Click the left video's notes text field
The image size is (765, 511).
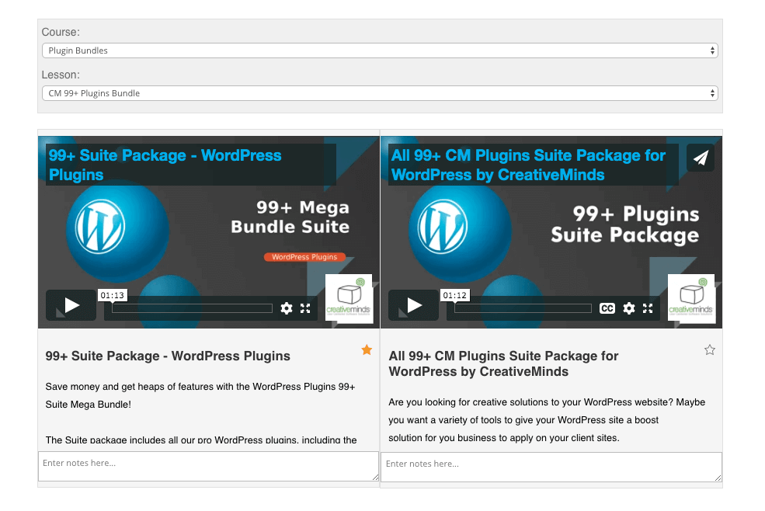tap(208, 467)
